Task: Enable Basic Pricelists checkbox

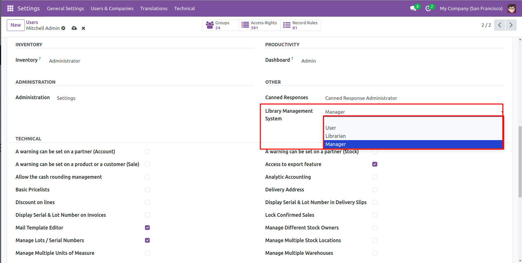Action: click(x=147, y=190)
